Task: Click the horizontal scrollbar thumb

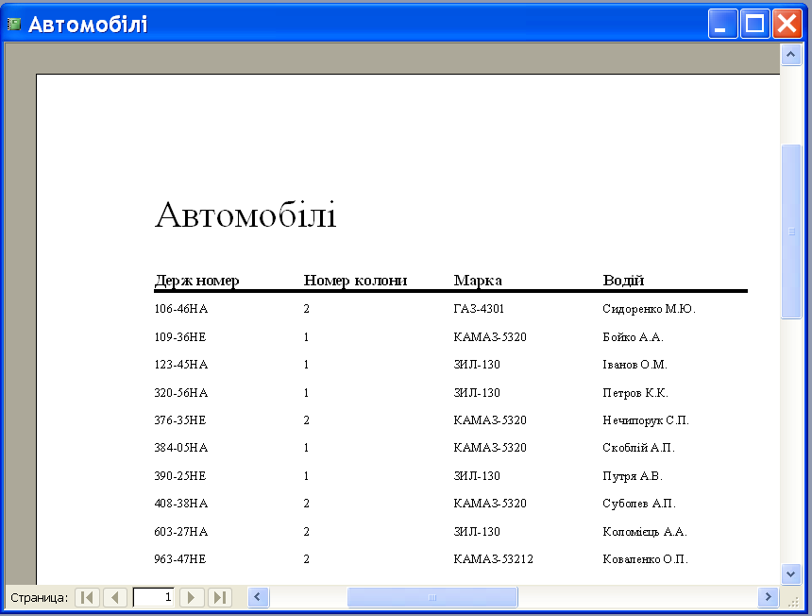Action: pyautogui.click(x=432, y=597)
